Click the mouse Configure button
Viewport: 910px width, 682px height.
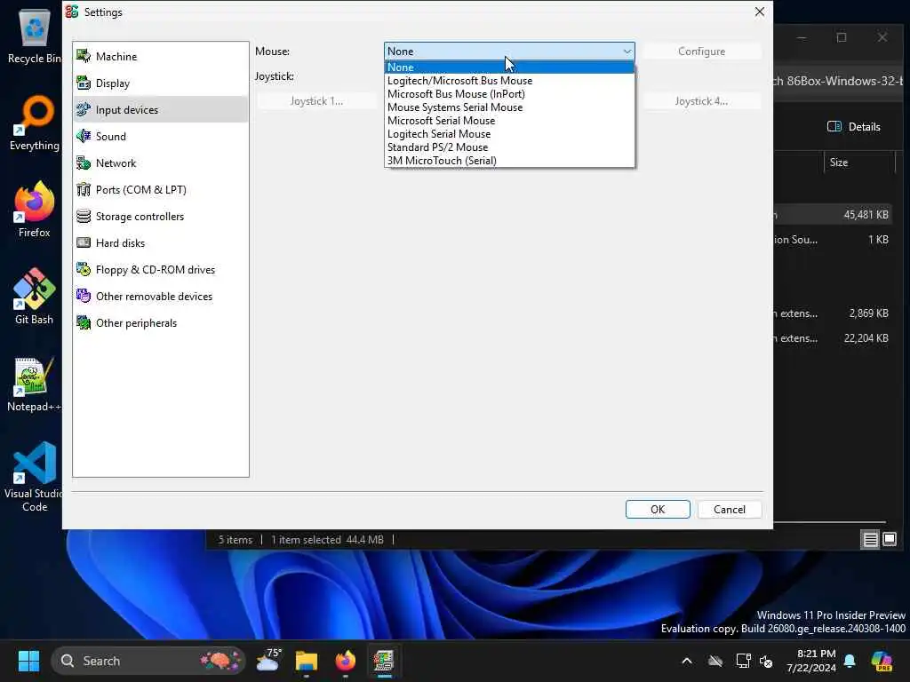coord(702,52)
